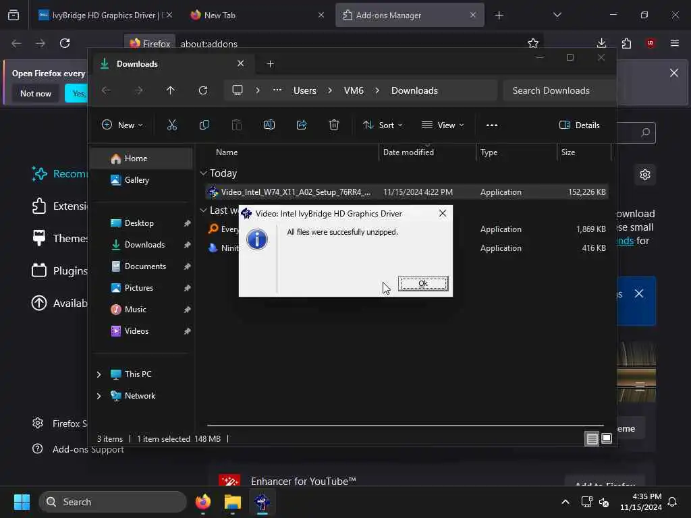Select Gallery in the navigation pane
The image size is (691, 518).
(142, 179)
